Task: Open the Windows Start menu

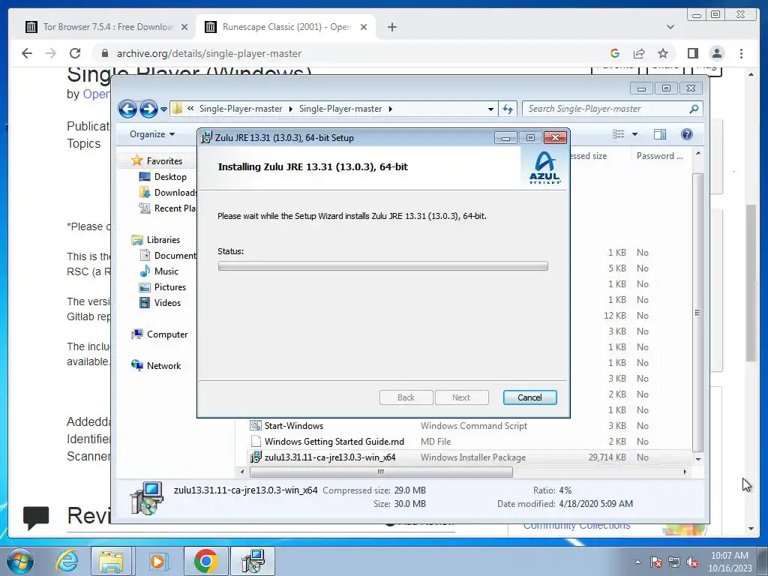Action: tap(19, 561)
